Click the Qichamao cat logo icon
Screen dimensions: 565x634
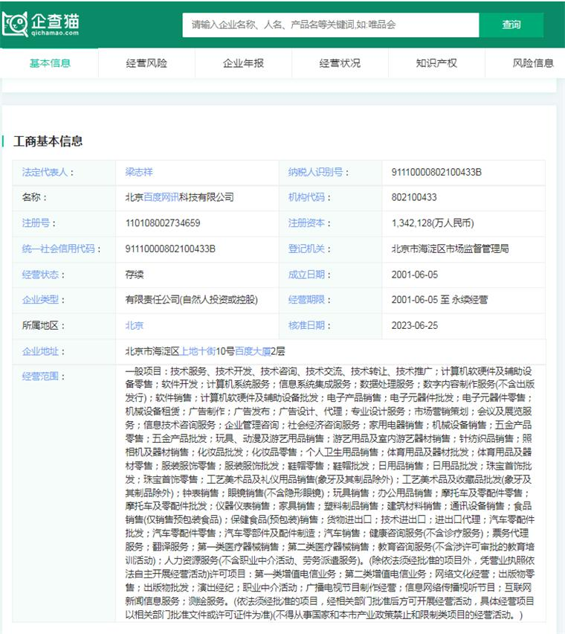pos(15,25)
